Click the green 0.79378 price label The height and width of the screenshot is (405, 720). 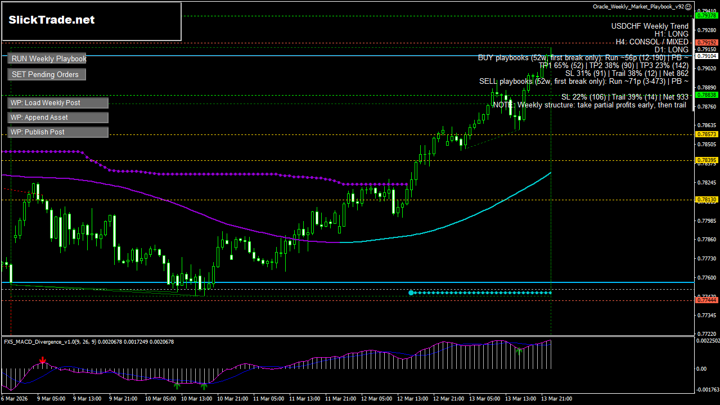tap(707, 16)
